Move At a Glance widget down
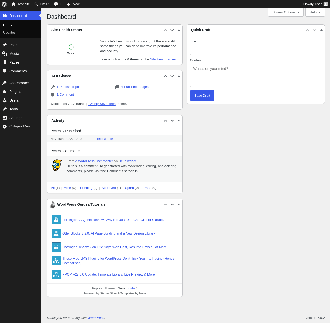The width and height of the screenshot is (330, 323). pyautogui.click(x=172, y=76)
